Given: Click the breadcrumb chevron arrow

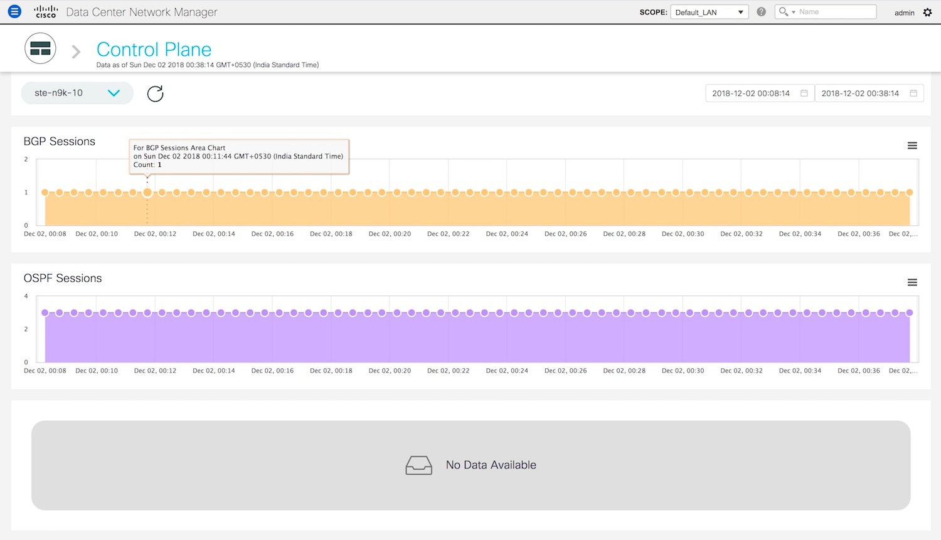Looking at the screenshot, I should pos(76,52).
